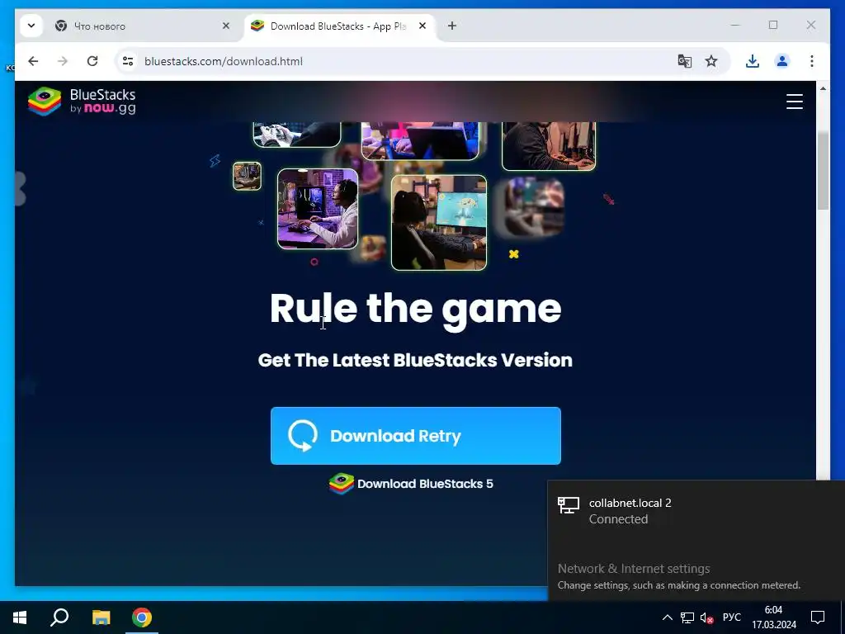Click the gamer with headset thumbnail
845x634 pixels.
[318, 209]
